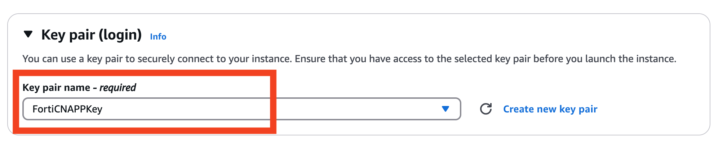The width and height of the screenshot is (723, 148).
Task: Open the Key pair name dropdown
Action: click(x=242, y=109)
